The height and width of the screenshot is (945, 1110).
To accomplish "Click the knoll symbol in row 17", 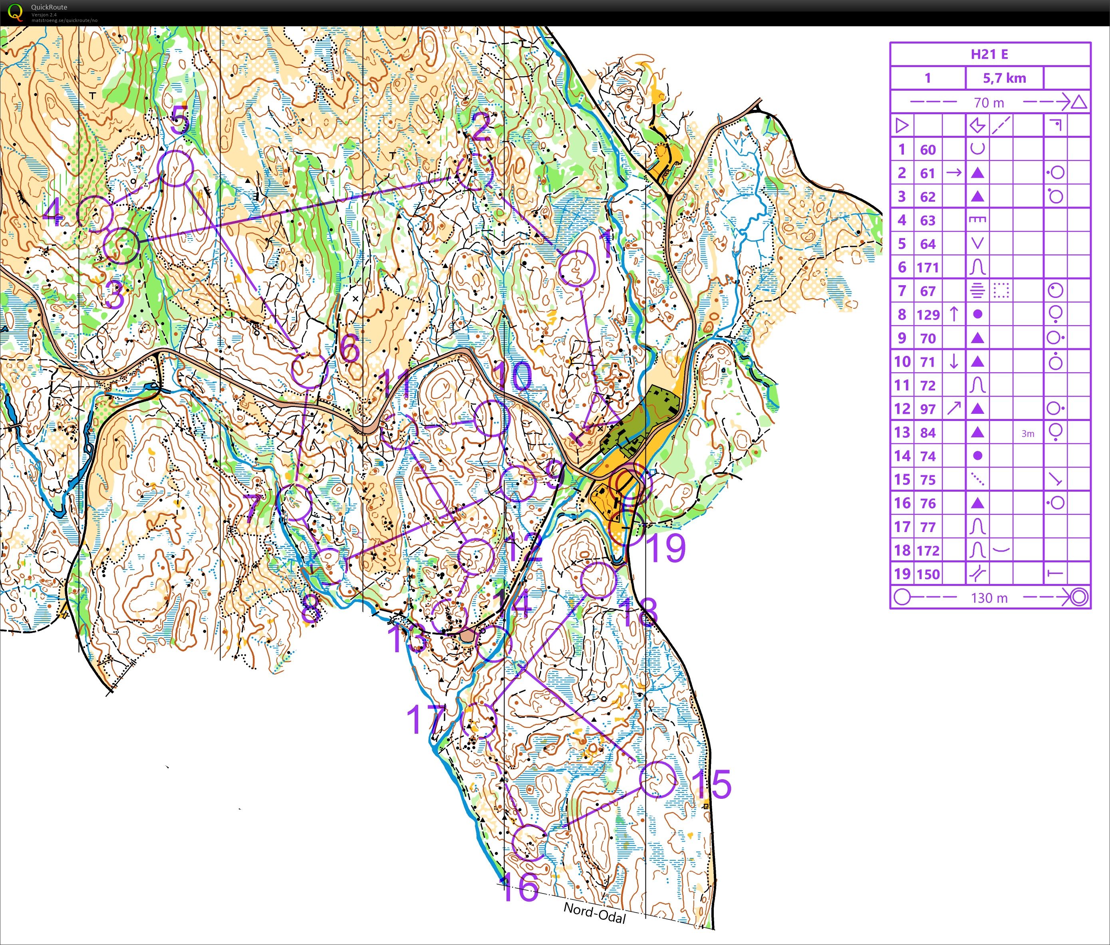I will (977, 526).
